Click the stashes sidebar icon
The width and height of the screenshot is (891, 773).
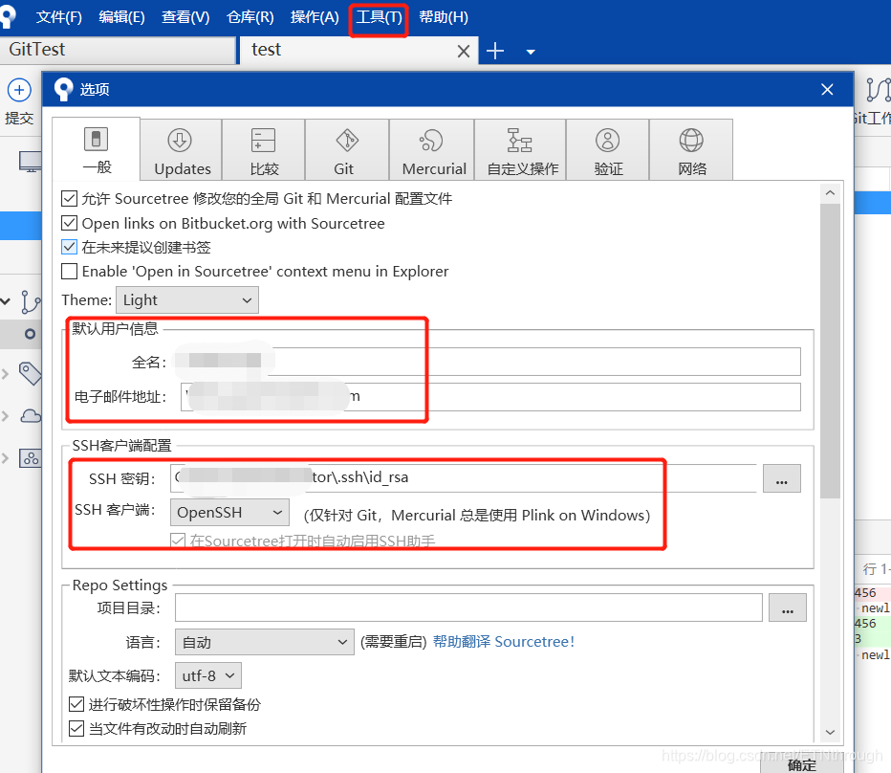pyautogui.click(x=31, y=458)
